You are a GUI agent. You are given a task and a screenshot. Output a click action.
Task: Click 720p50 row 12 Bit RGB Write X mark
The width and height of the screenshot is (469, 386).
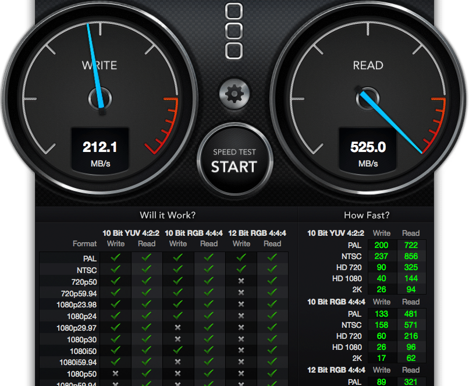(x=241, y=281)
